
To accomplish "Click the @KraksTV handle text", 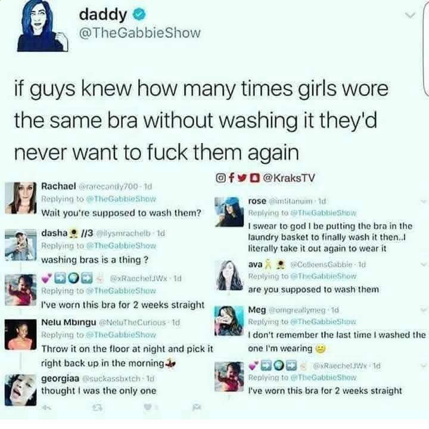I will (289, 178).
